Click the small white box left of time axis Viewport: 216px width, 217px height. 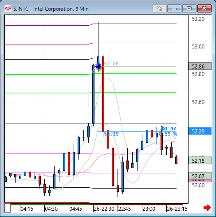click(x=8, y=208)
